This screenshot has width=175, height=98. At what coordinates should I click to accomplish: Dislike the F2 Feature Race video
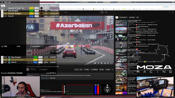[x=81, y=69]
